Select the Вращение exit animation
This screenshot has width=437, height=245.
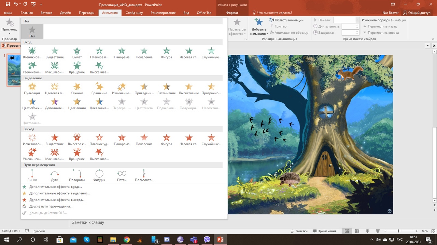coord(77,155)
